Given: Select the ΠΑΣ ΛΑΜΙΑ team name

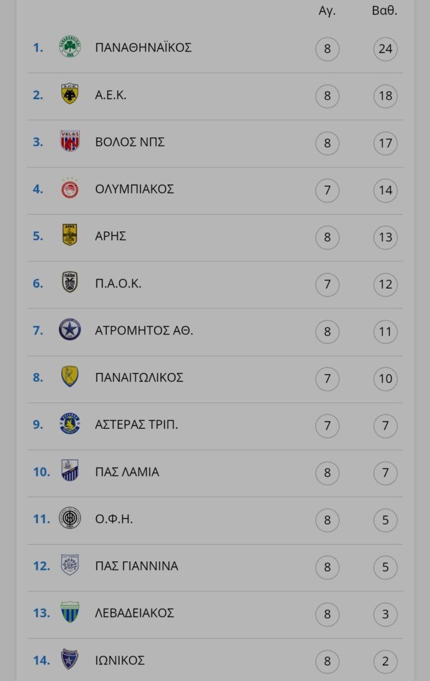Looking at the screenshot, I should (x=127, y=472).
